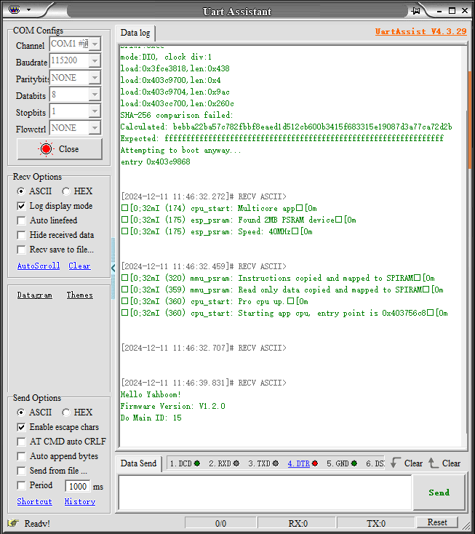Click the RXD gray status LED
This screenshot has height=534, width=475.
pyautogui.click(x=236, y=463)
